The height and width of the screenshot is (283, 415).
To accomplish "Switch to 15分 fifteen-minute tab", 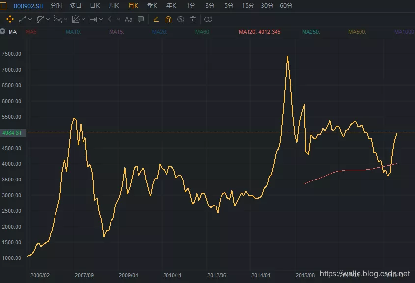I will coord(248,5).
